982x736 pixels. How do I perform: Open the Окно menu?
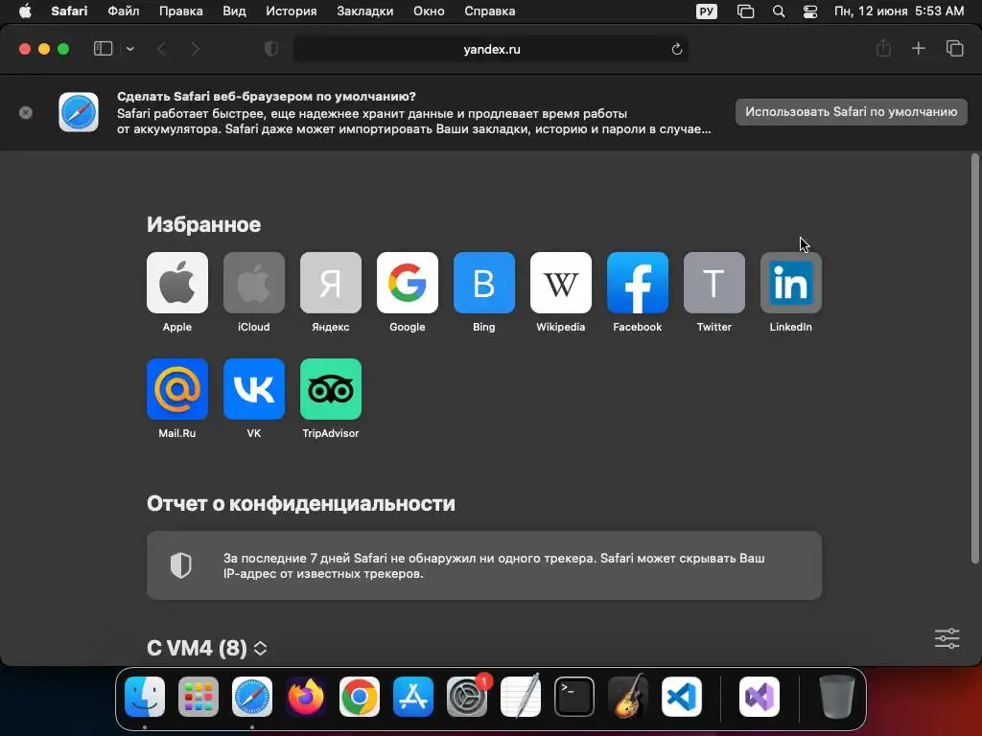tap(429, 11)
